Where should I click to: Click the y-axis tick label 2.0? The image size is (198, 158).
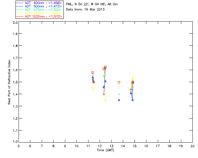click(15, 23)
